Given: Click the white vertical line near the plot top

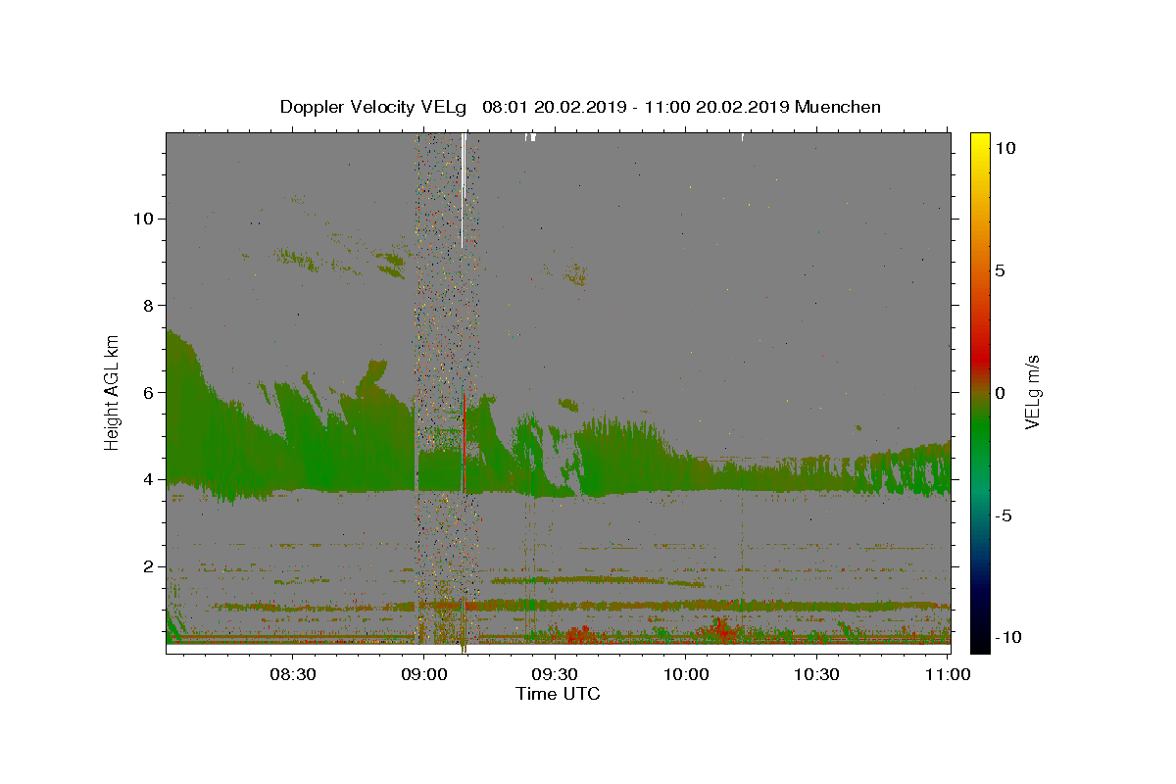Looking at the screenshot, I should click(x=462, y=191).
